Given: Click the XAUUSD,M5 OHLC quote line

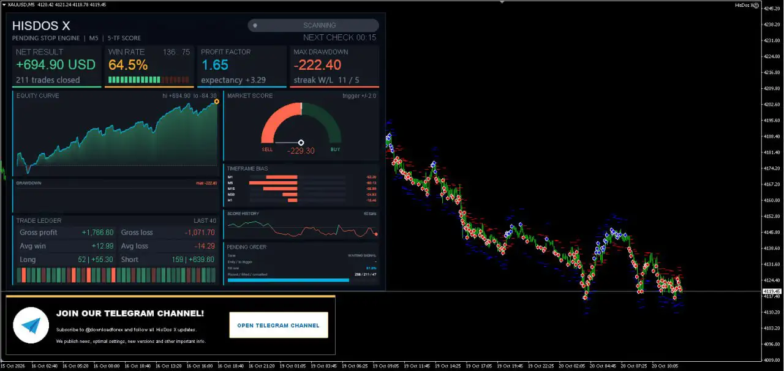Looking at the screenshot, I should 56,4.
